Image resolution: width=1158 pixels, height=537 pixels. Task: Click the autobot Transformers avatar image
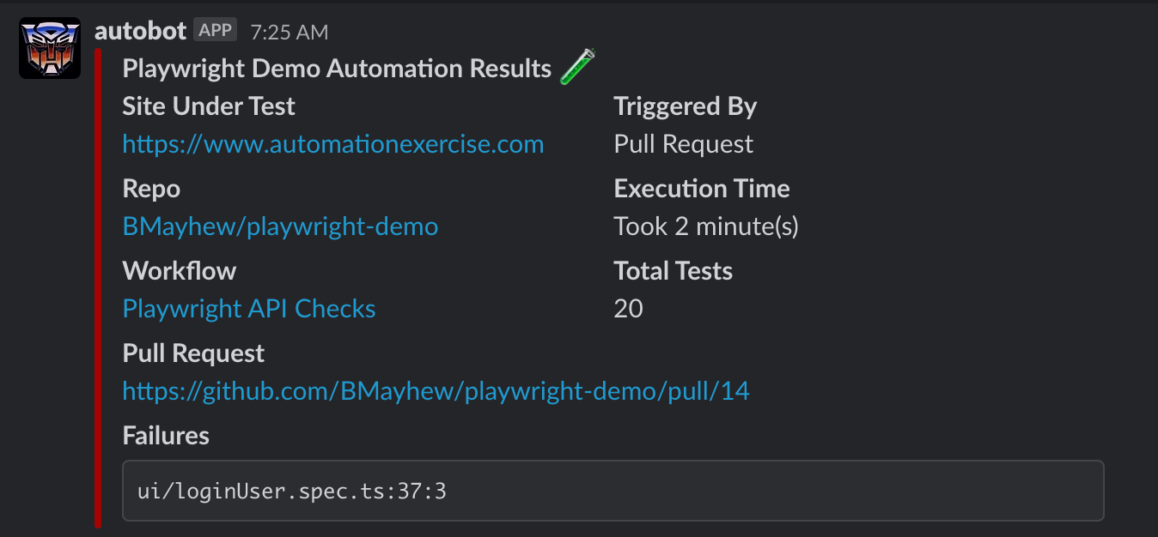(50, 48)
